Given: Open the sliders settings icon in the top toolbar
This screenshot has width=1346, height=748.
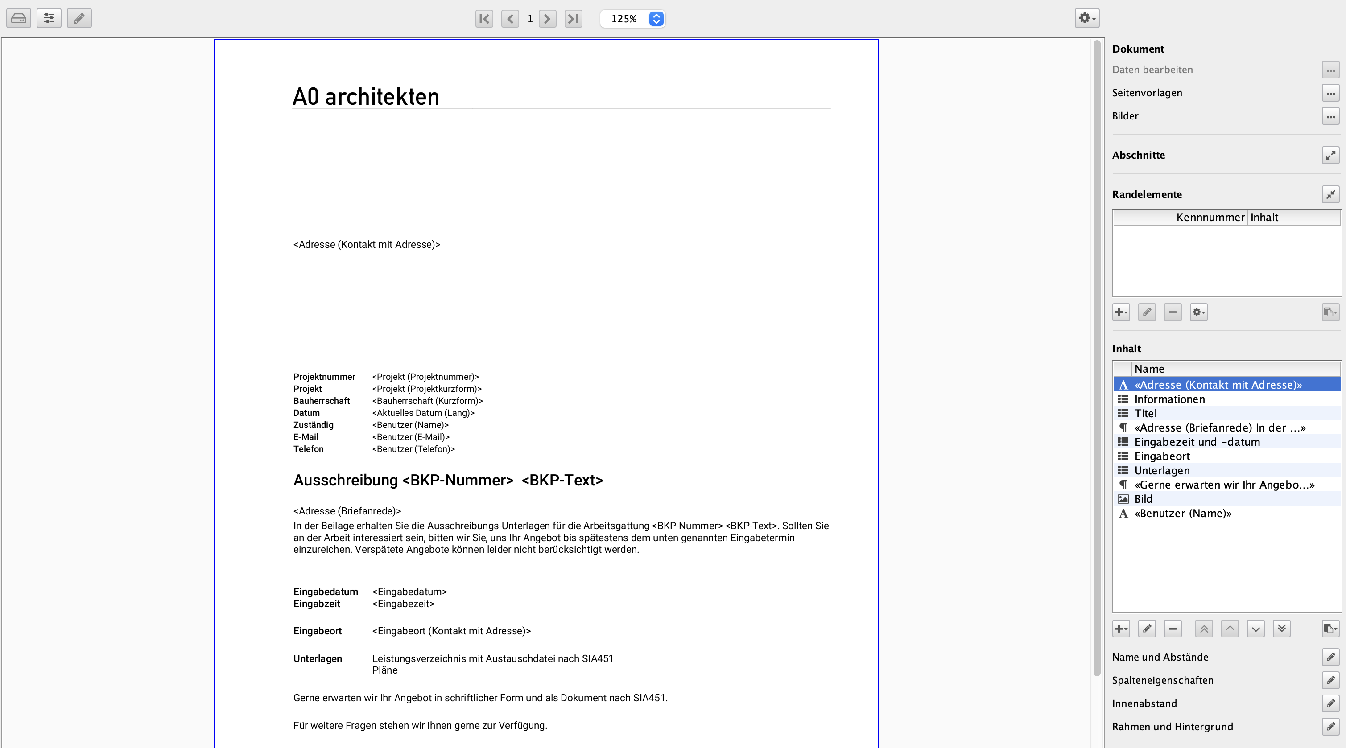Looking at the screenshot, I should point(49,18).
